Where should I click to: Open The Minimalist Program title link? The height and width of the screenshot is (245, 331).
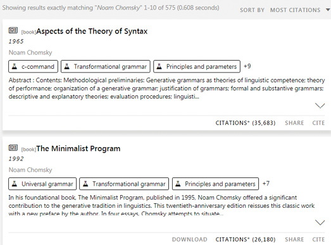pyautogui.click(x=78, y=148)
